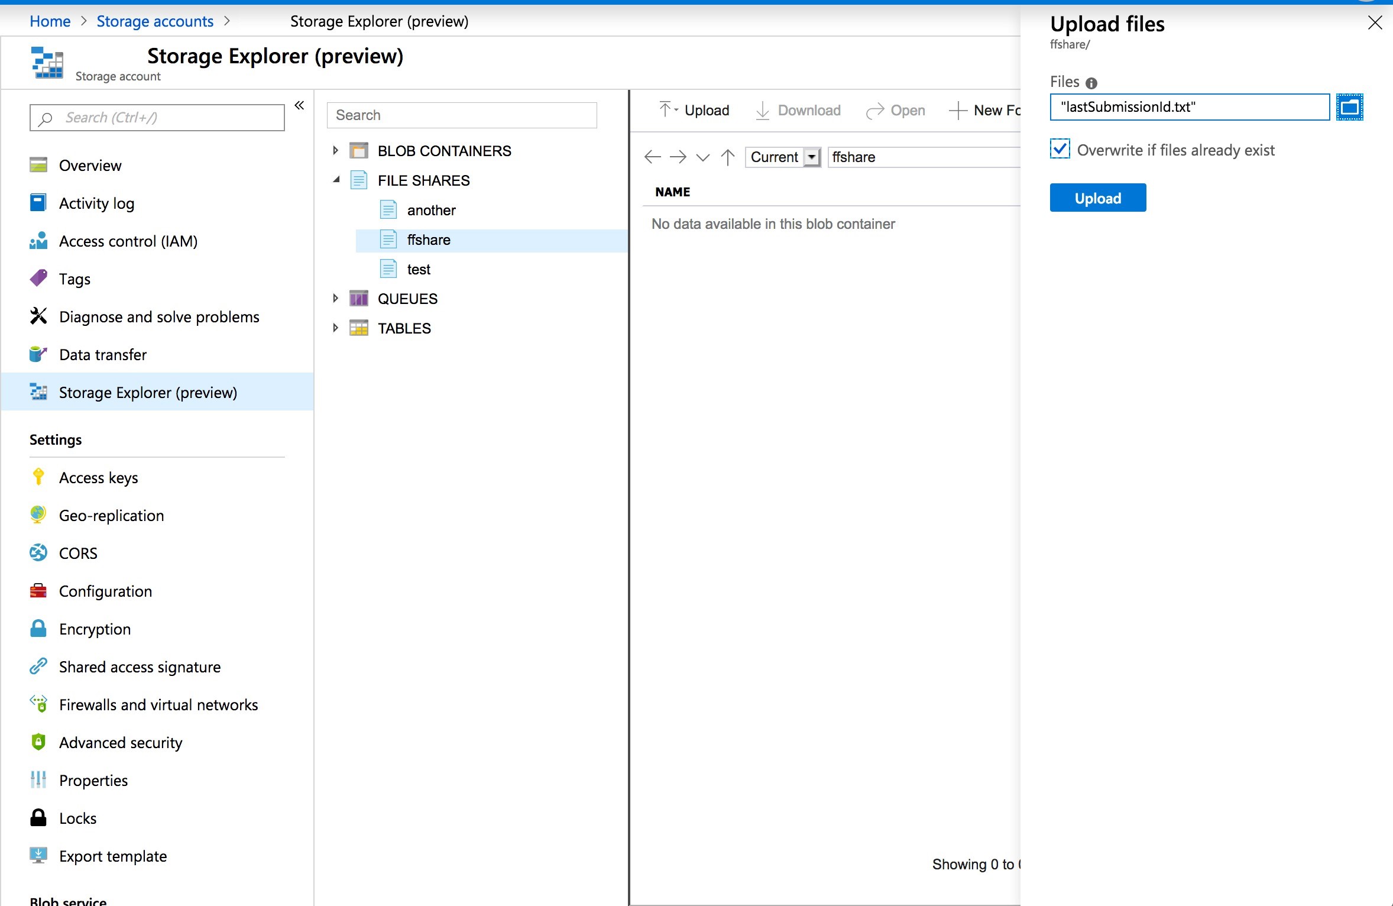The width and height of the screenshot is (1393, 906).
Task: Open the Current view dropdown
Action: tap(810, 157)
